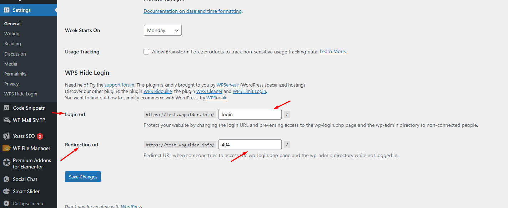
Task: Focus the Redirection url input field
Action: (x=250, y=145)
